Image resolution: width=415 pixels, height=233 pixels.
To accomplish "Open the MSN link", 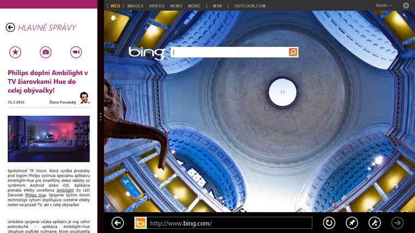I will [x=218, y=6].
